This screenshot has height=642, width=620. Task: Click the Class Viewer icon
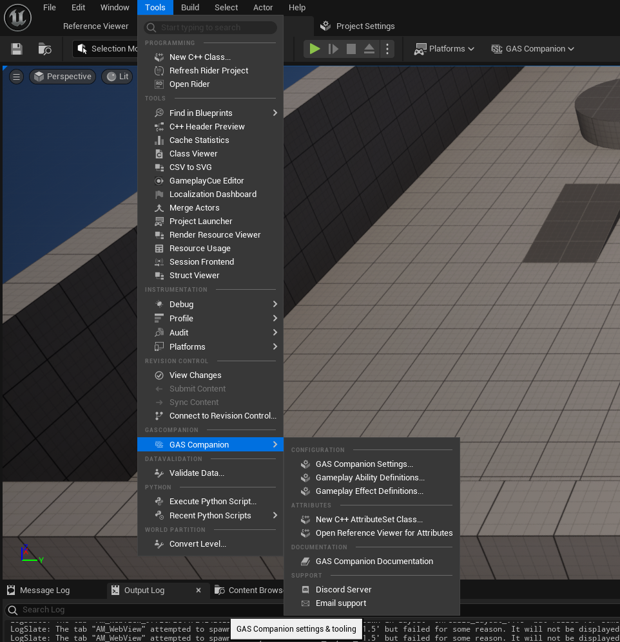[159, 153]
